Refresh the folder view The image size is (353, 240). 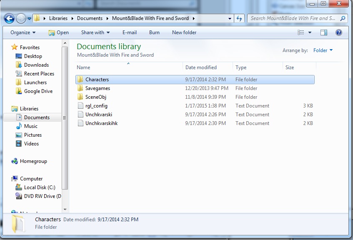tap(239, 18)
